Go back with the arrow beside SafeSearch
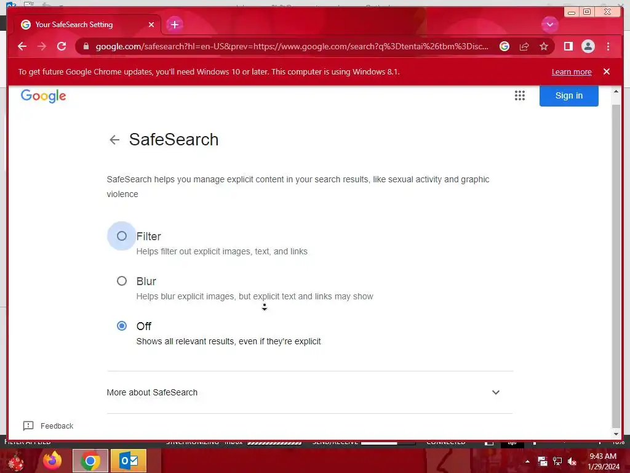 click(114, 140)
